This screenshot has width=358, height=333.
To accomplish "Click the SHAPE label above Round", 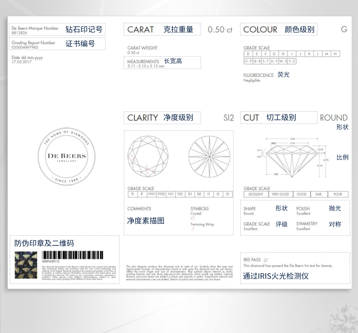I will 250,208.
